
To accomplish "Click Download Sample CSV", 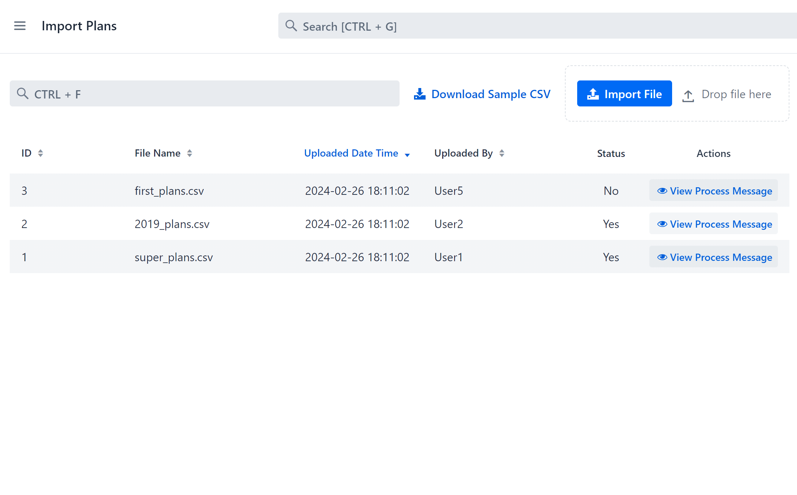I will [x=491, y=94].
